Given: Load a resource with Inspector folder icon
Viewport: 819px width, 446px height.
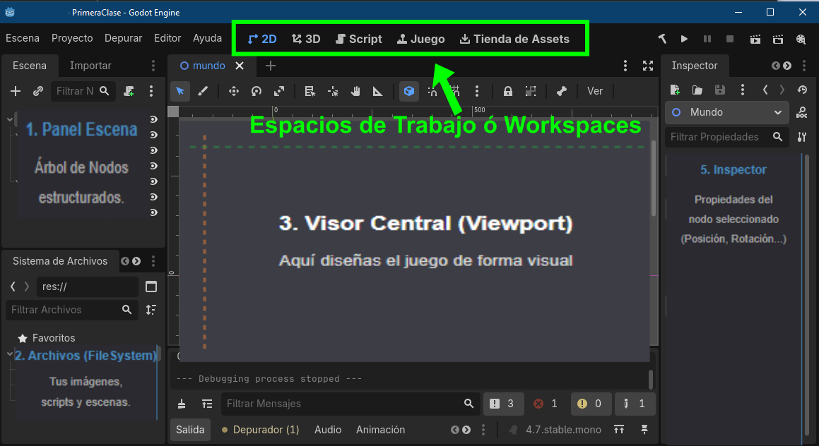Looking at the screenshot, I should pyautogui.click(x=697, y=90).
